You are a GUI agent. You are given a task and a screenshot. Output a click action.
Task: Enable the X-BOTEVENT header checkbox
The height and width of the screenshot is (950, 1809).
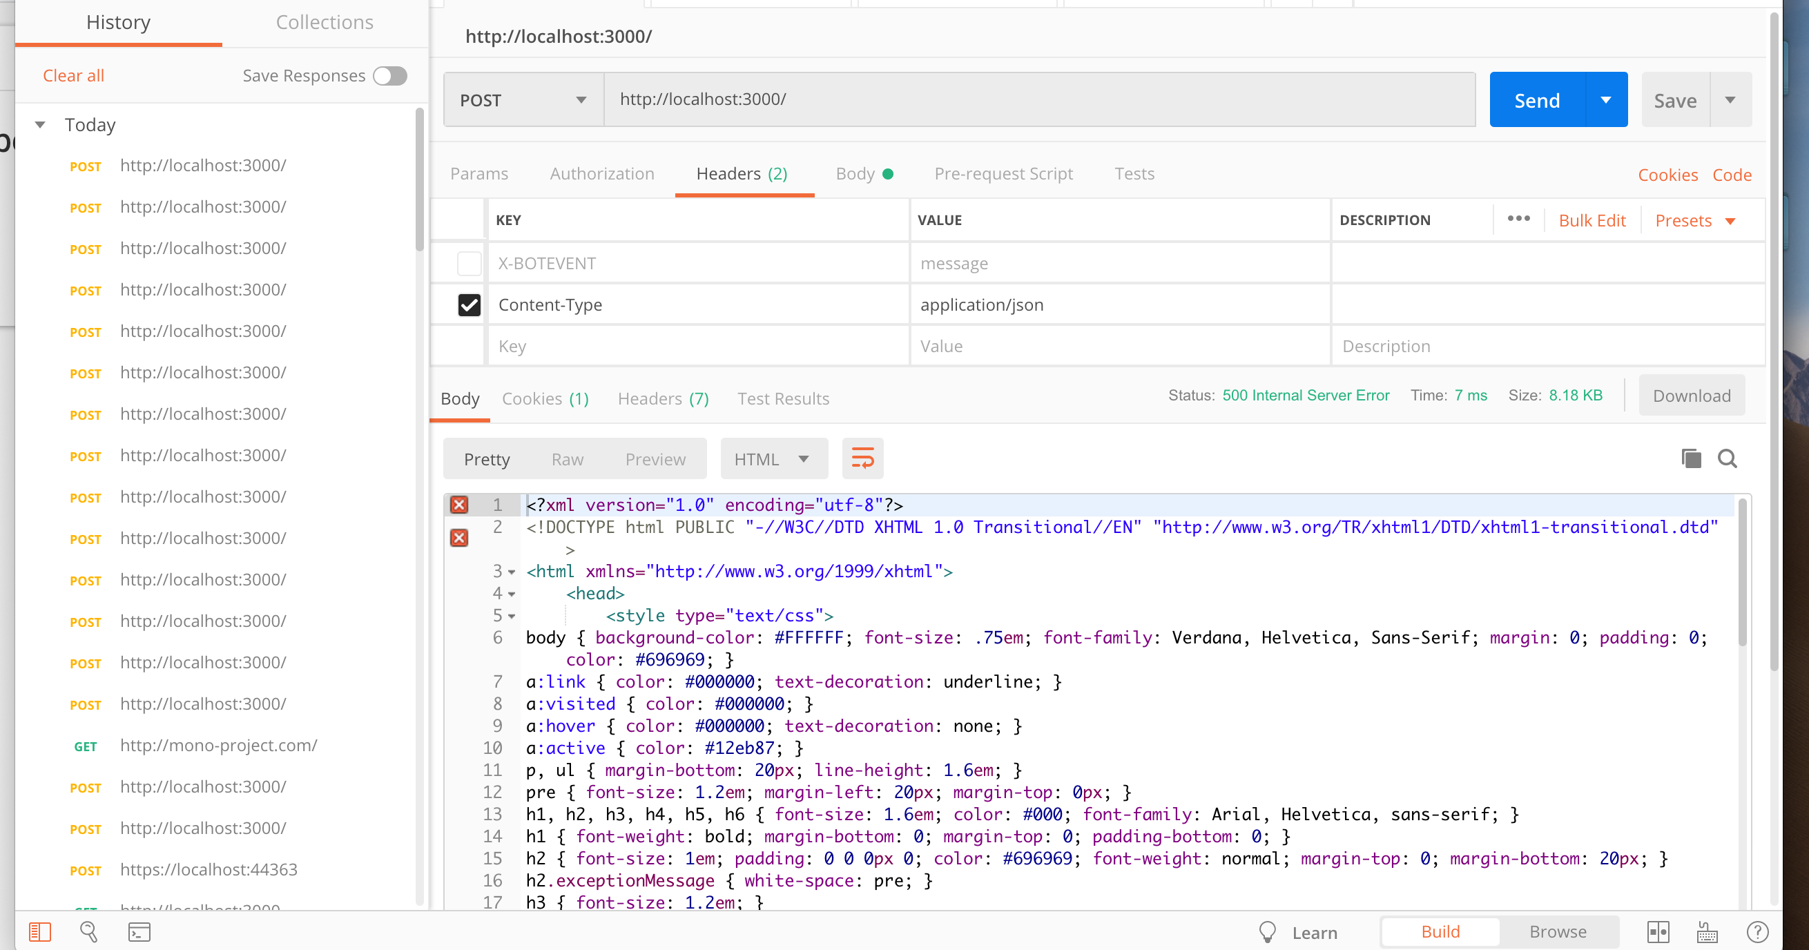pyautogui.click(x=469, y=263)
